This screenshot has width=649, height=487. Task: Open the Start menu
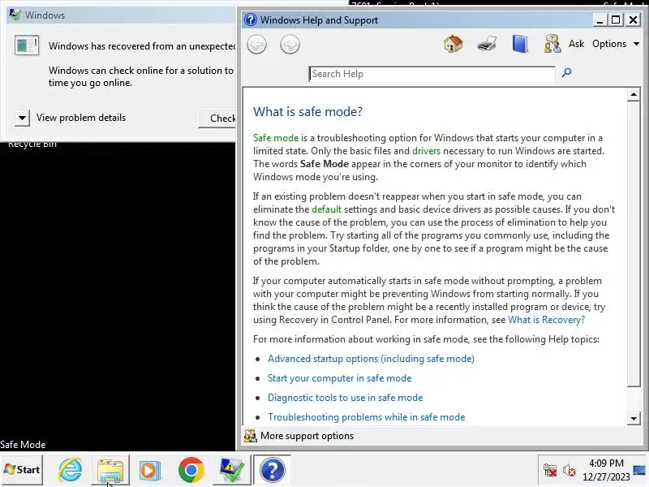(22, 470)
